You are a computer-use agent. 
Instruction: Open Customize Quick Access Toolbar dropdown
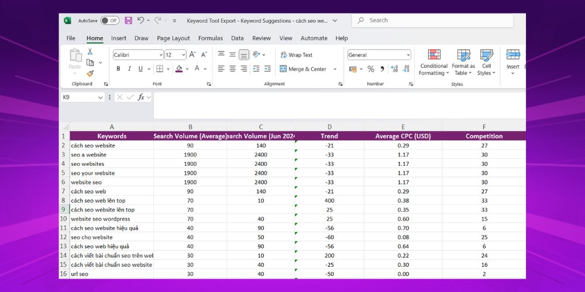tap(174, 21)
